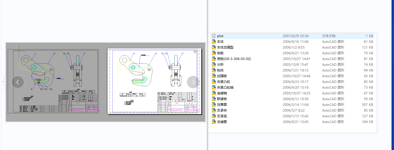Click the date '2006/9/21 15:45'
The height and width of the screenshot is (150, 394).
[296, 122]
